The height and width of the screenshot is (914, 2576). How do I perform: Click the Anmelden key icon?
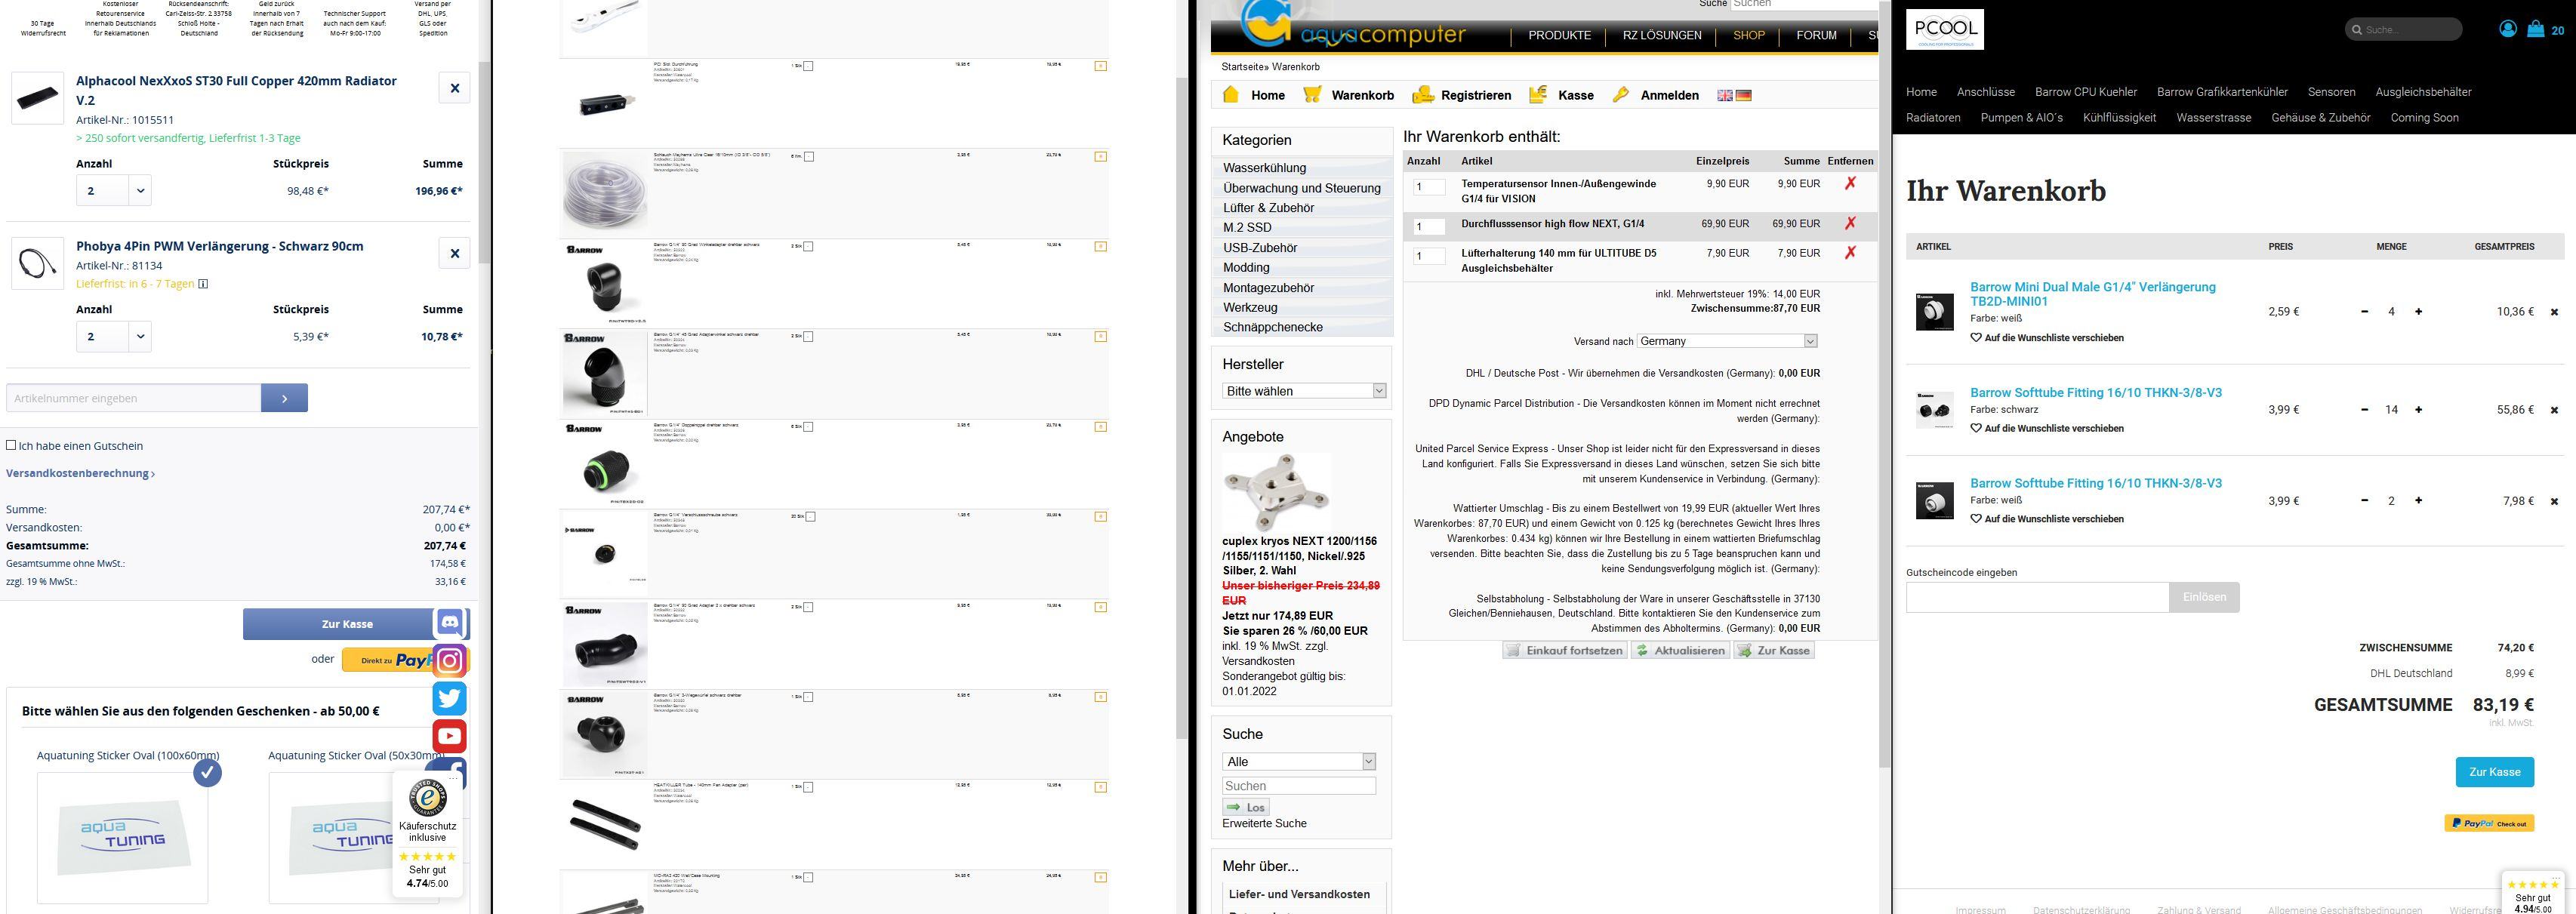[1621, 94]
